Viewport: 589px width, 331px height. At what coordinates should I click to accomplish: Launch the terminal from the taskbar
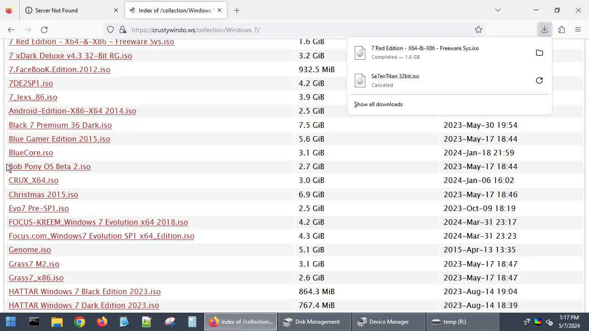[x=34, y=322]
